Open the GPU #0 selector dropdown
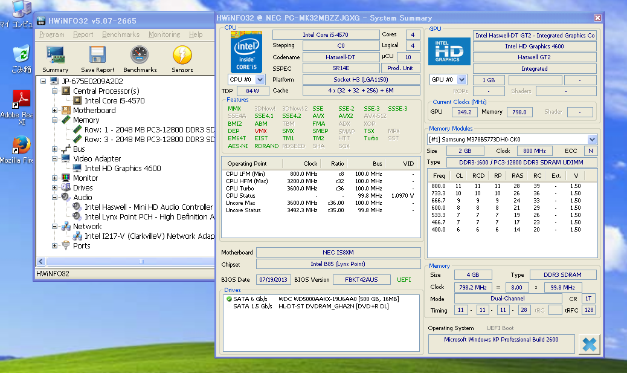The image size is (627, 373). (x=462, y=80)
